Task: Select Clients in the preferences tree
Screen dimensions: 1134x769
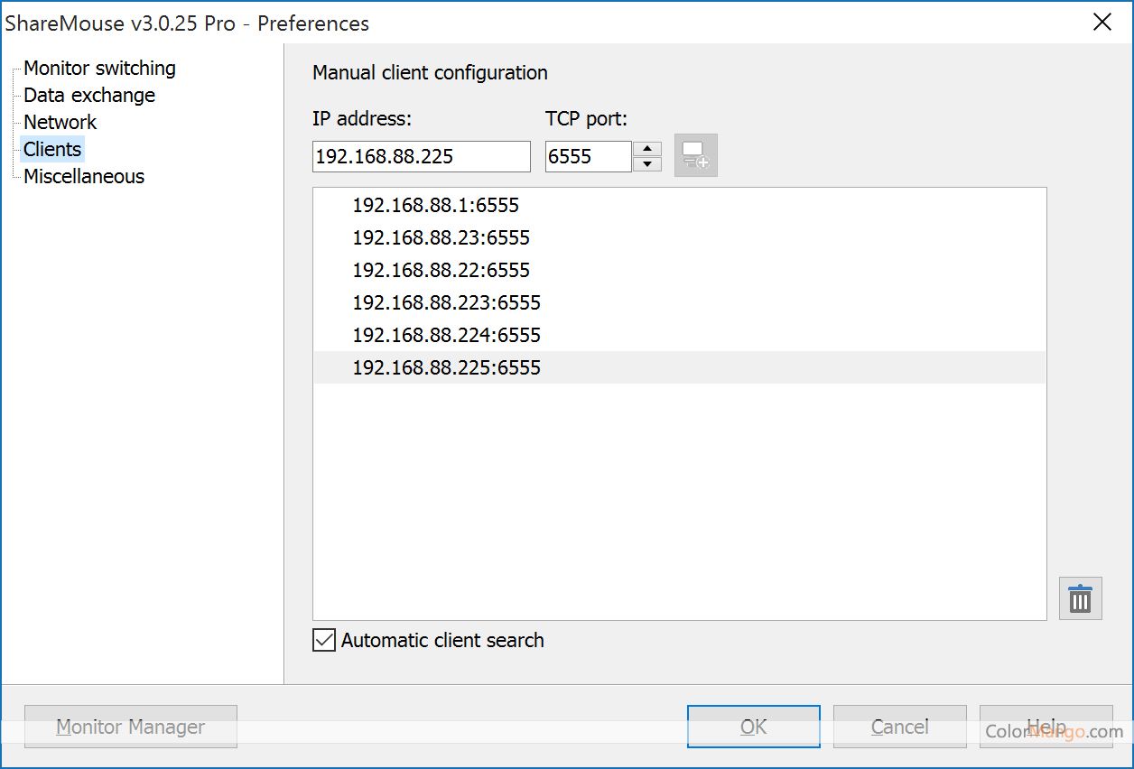Action: 52,149
